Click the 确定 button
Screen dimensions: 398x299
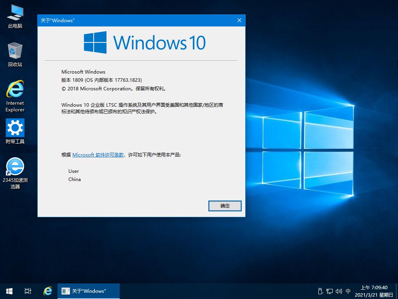(x=225, y=206)
